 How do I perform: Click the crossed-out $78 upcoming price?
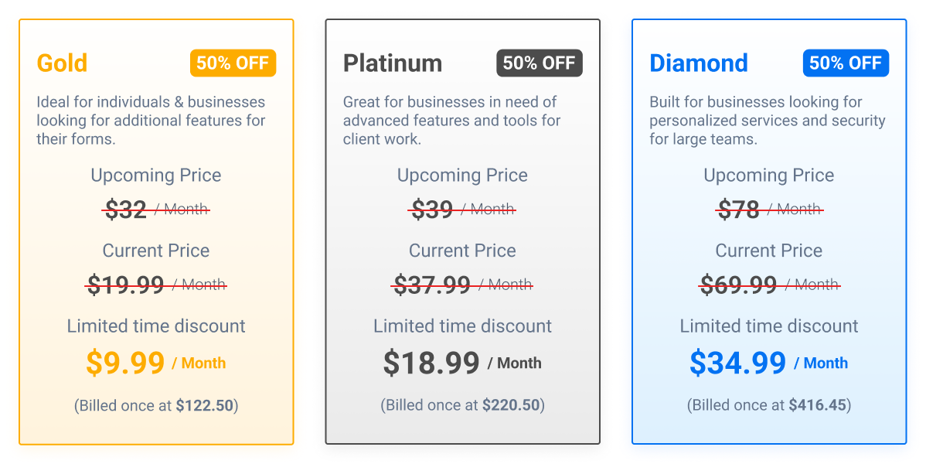pos(769,209)
